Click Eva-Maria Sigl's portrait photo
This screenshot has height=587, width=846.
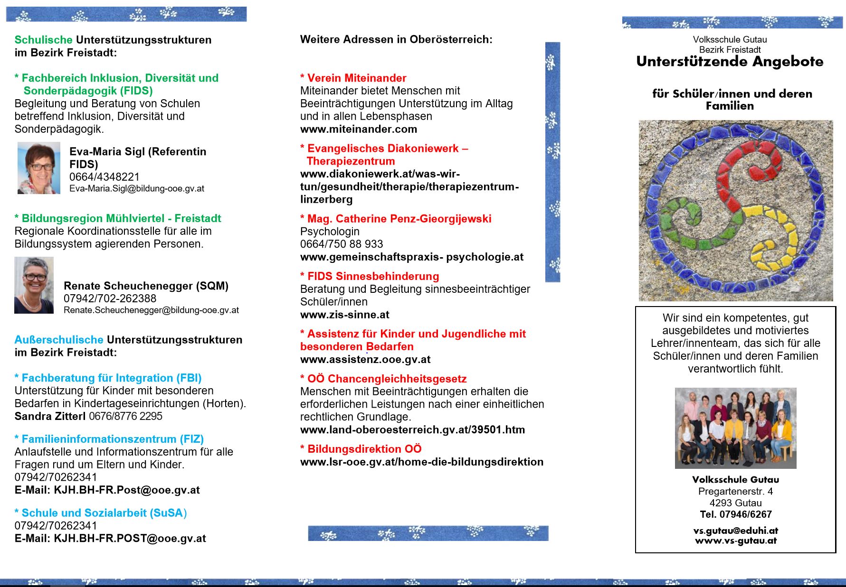[38, 168]
